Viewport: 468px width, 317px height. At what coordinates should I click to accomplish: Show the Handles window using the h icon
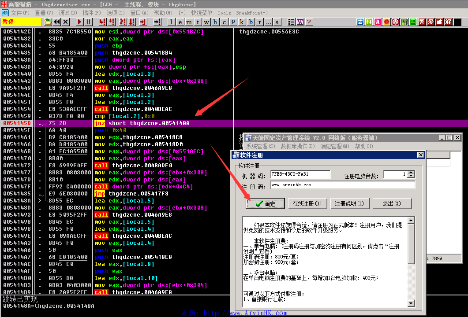[x=215, y=22]
